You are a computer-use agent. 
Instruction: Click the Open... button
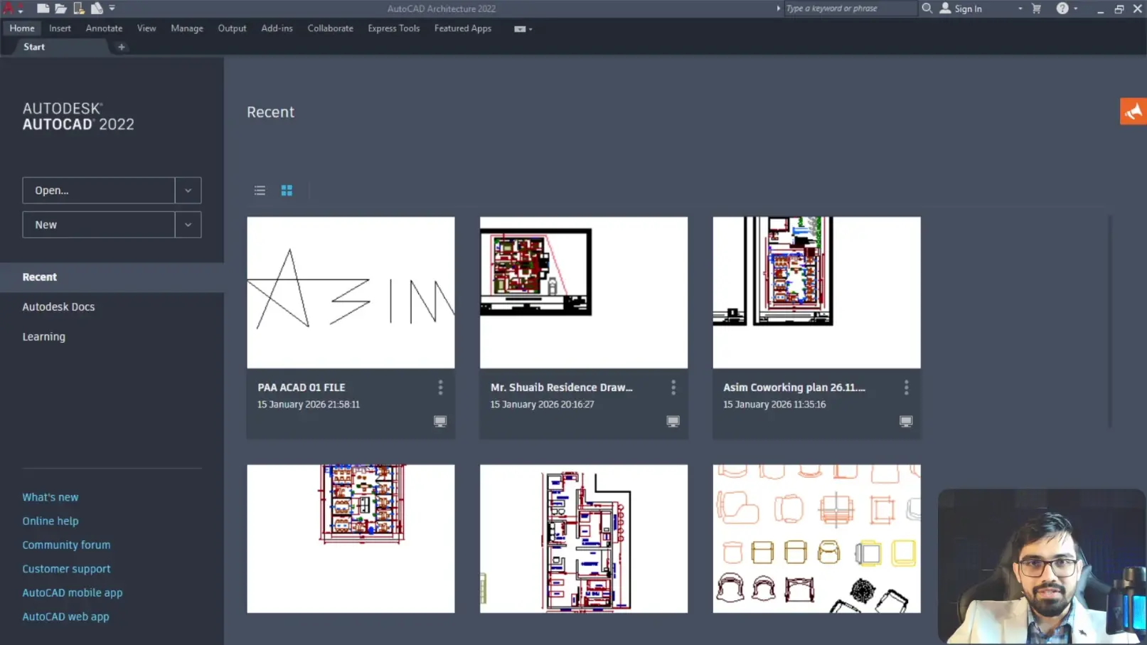click(99, 191)
